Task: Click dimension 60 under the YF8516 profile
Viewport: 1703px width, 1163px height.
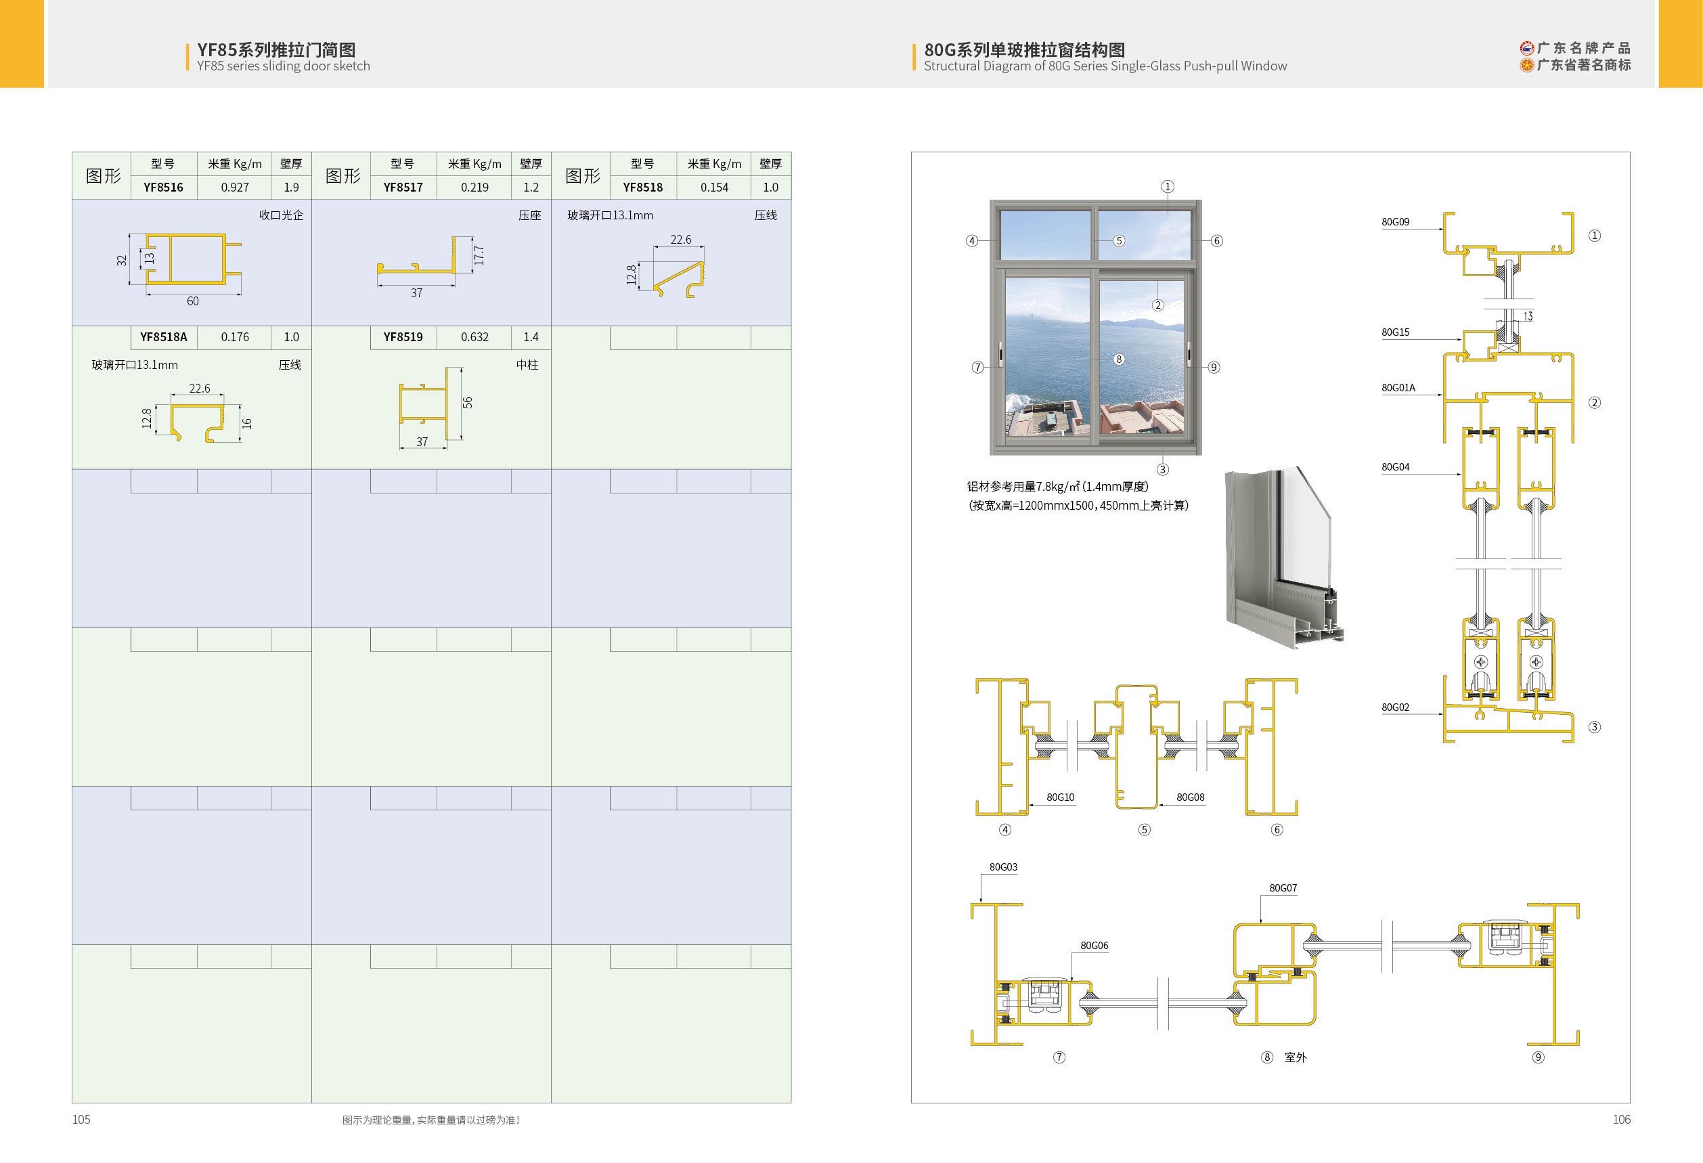Action: [193, 301]
